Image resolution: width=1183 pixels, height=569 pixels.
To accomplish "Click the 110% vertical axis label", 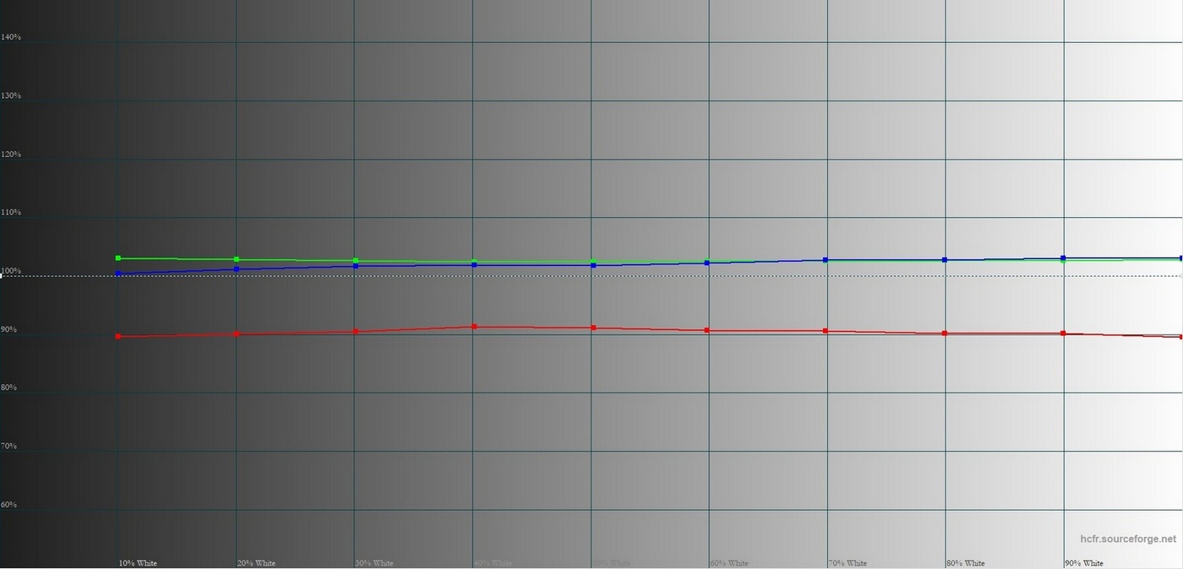I will coord(11,213).
